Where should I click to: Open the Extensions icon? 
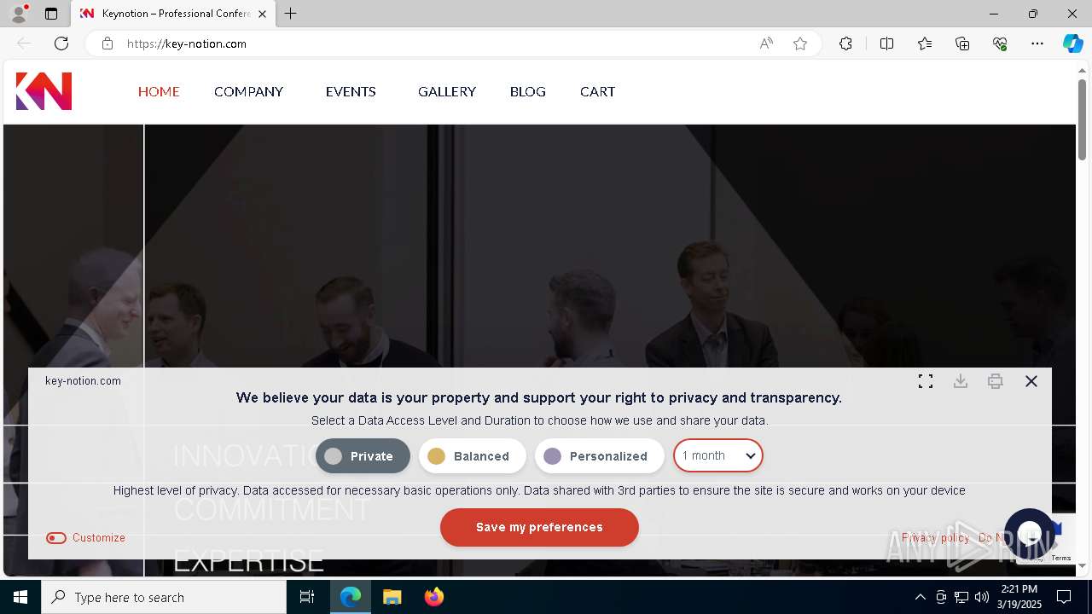845,43
